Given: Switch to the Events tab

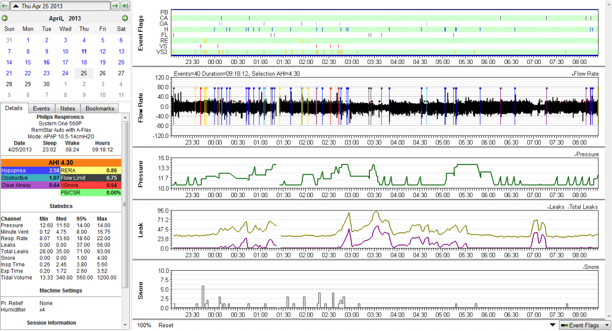Looking at the screenshot, I should 41,108.
